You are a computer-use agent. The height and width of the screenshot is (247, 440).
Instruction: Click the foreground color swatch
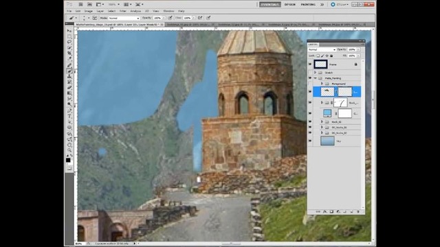click(68, 160)
